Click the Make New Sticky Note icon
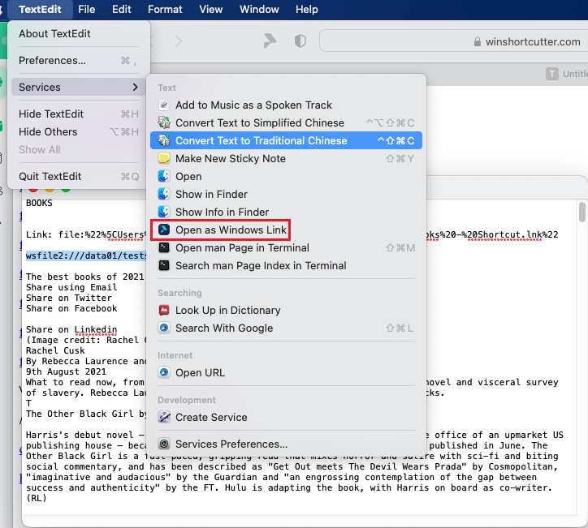Image resolution: width=588 pixels, height=528 pixels. point(164,159)
